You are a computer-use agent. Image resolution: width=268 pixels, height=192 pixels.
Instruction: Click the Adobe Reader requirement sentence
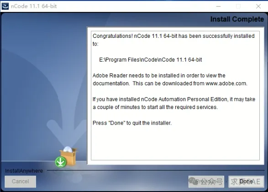[x=170, y=79]
